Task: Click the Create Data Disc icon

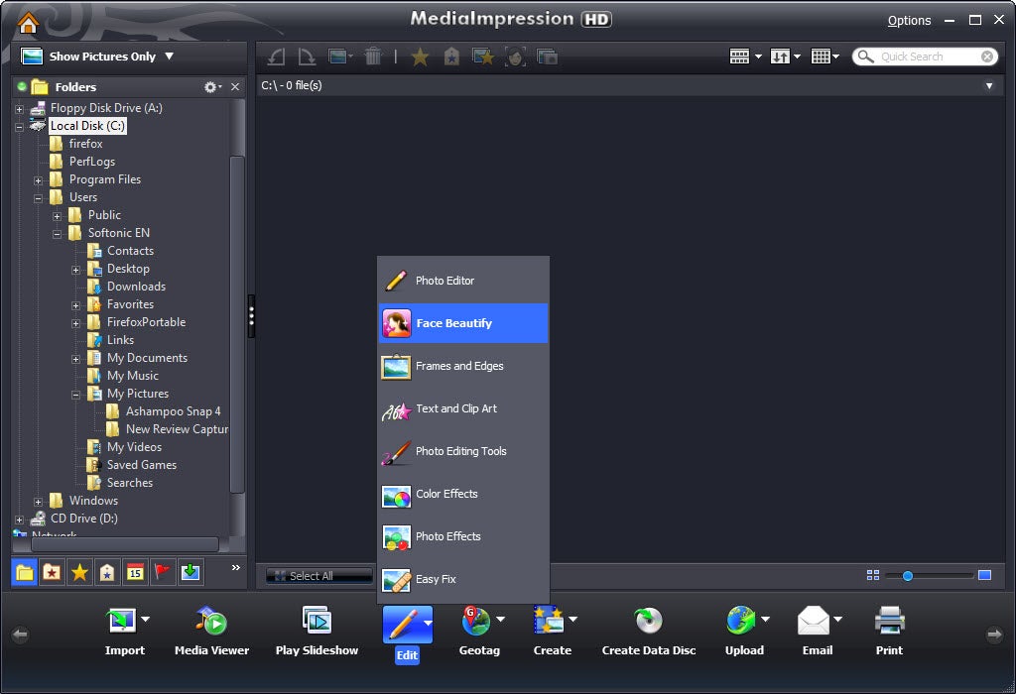Action: [x=649, y=621]
